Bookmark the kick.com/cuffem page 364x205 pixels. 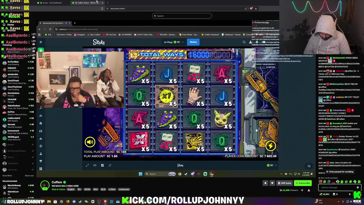[102, 9]
